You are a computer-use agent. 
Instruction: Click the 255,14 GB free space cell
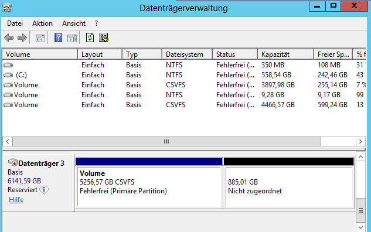[x=332, y=85]
